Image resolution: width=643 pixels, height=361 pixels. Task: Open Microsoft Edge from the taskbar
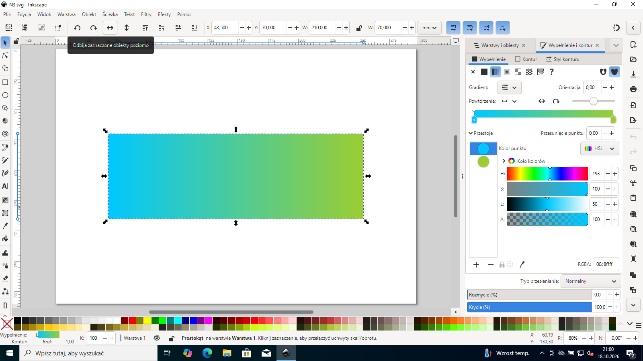207,353
